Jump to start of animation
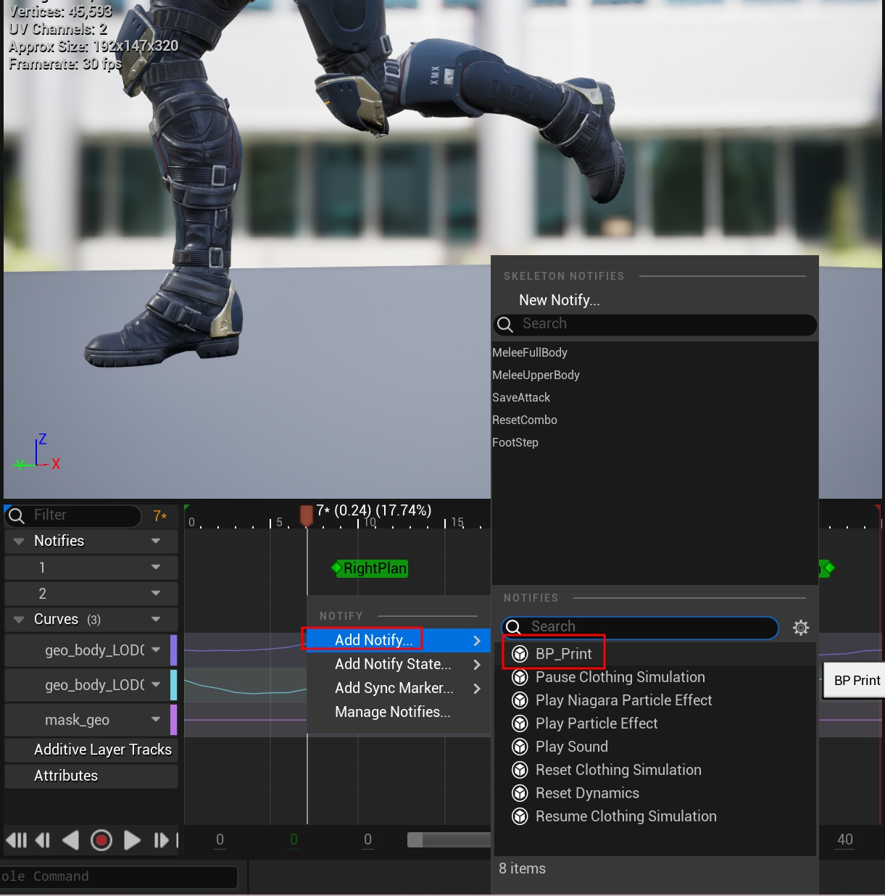This screenshot has height=896, width=885. (x=16, y=840)
